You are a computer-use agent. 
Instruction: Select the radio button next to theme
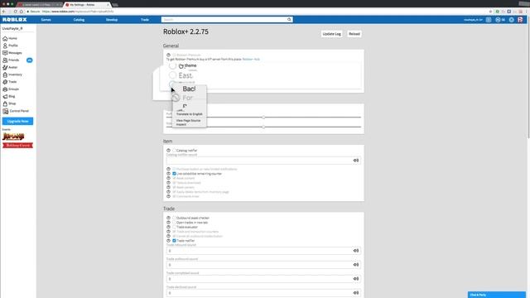(x=173, y=65)
